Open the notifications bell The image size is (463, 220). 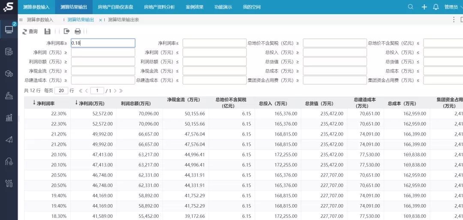(x=436, y=7)
